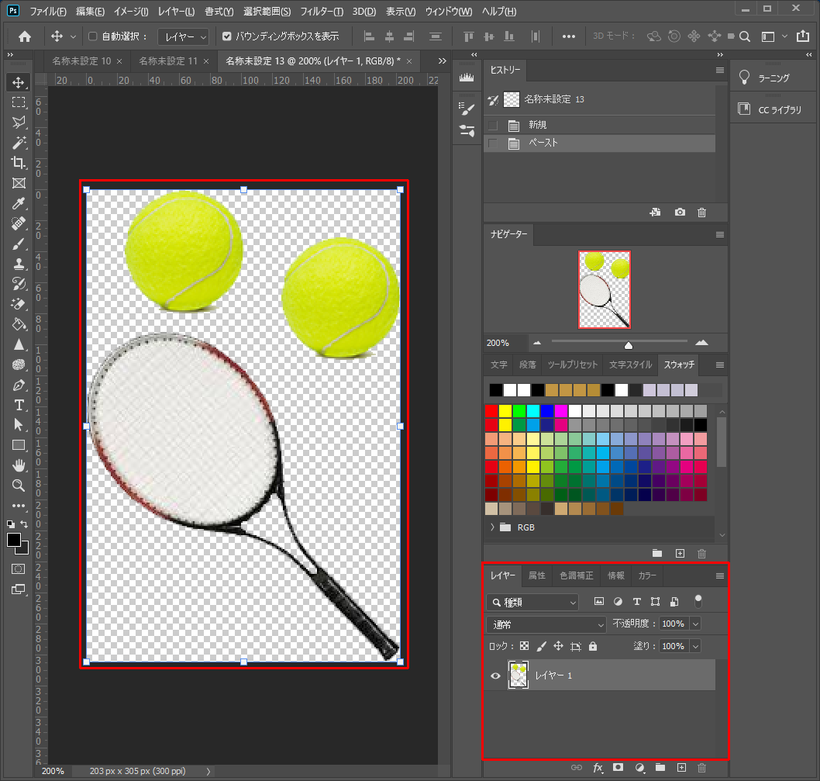
Task: Select the 新規 history state
Action: point(599,125)
